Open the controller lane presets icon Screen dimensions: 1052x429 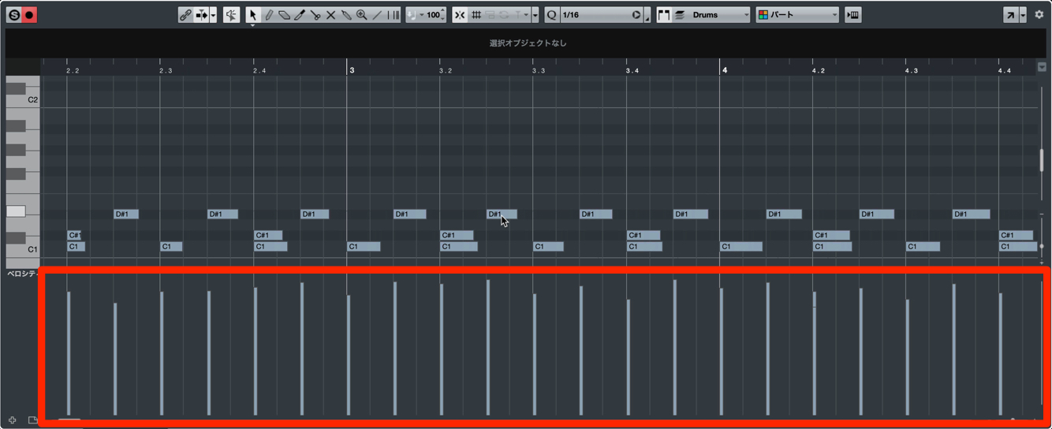32,420
